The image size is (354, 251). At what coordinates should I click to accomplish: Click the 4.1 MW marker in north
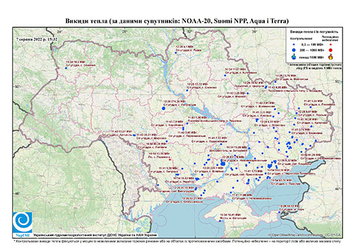click(176, 53)
